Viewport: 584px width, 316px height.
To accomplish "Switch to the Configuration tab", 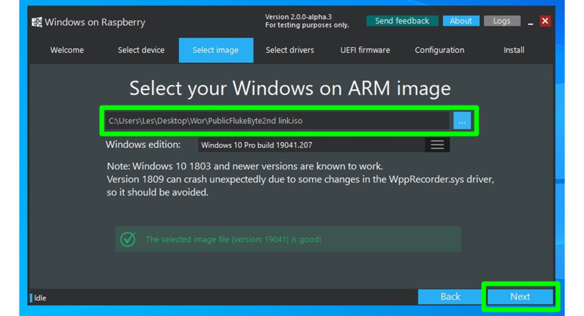I will point(440,50).
